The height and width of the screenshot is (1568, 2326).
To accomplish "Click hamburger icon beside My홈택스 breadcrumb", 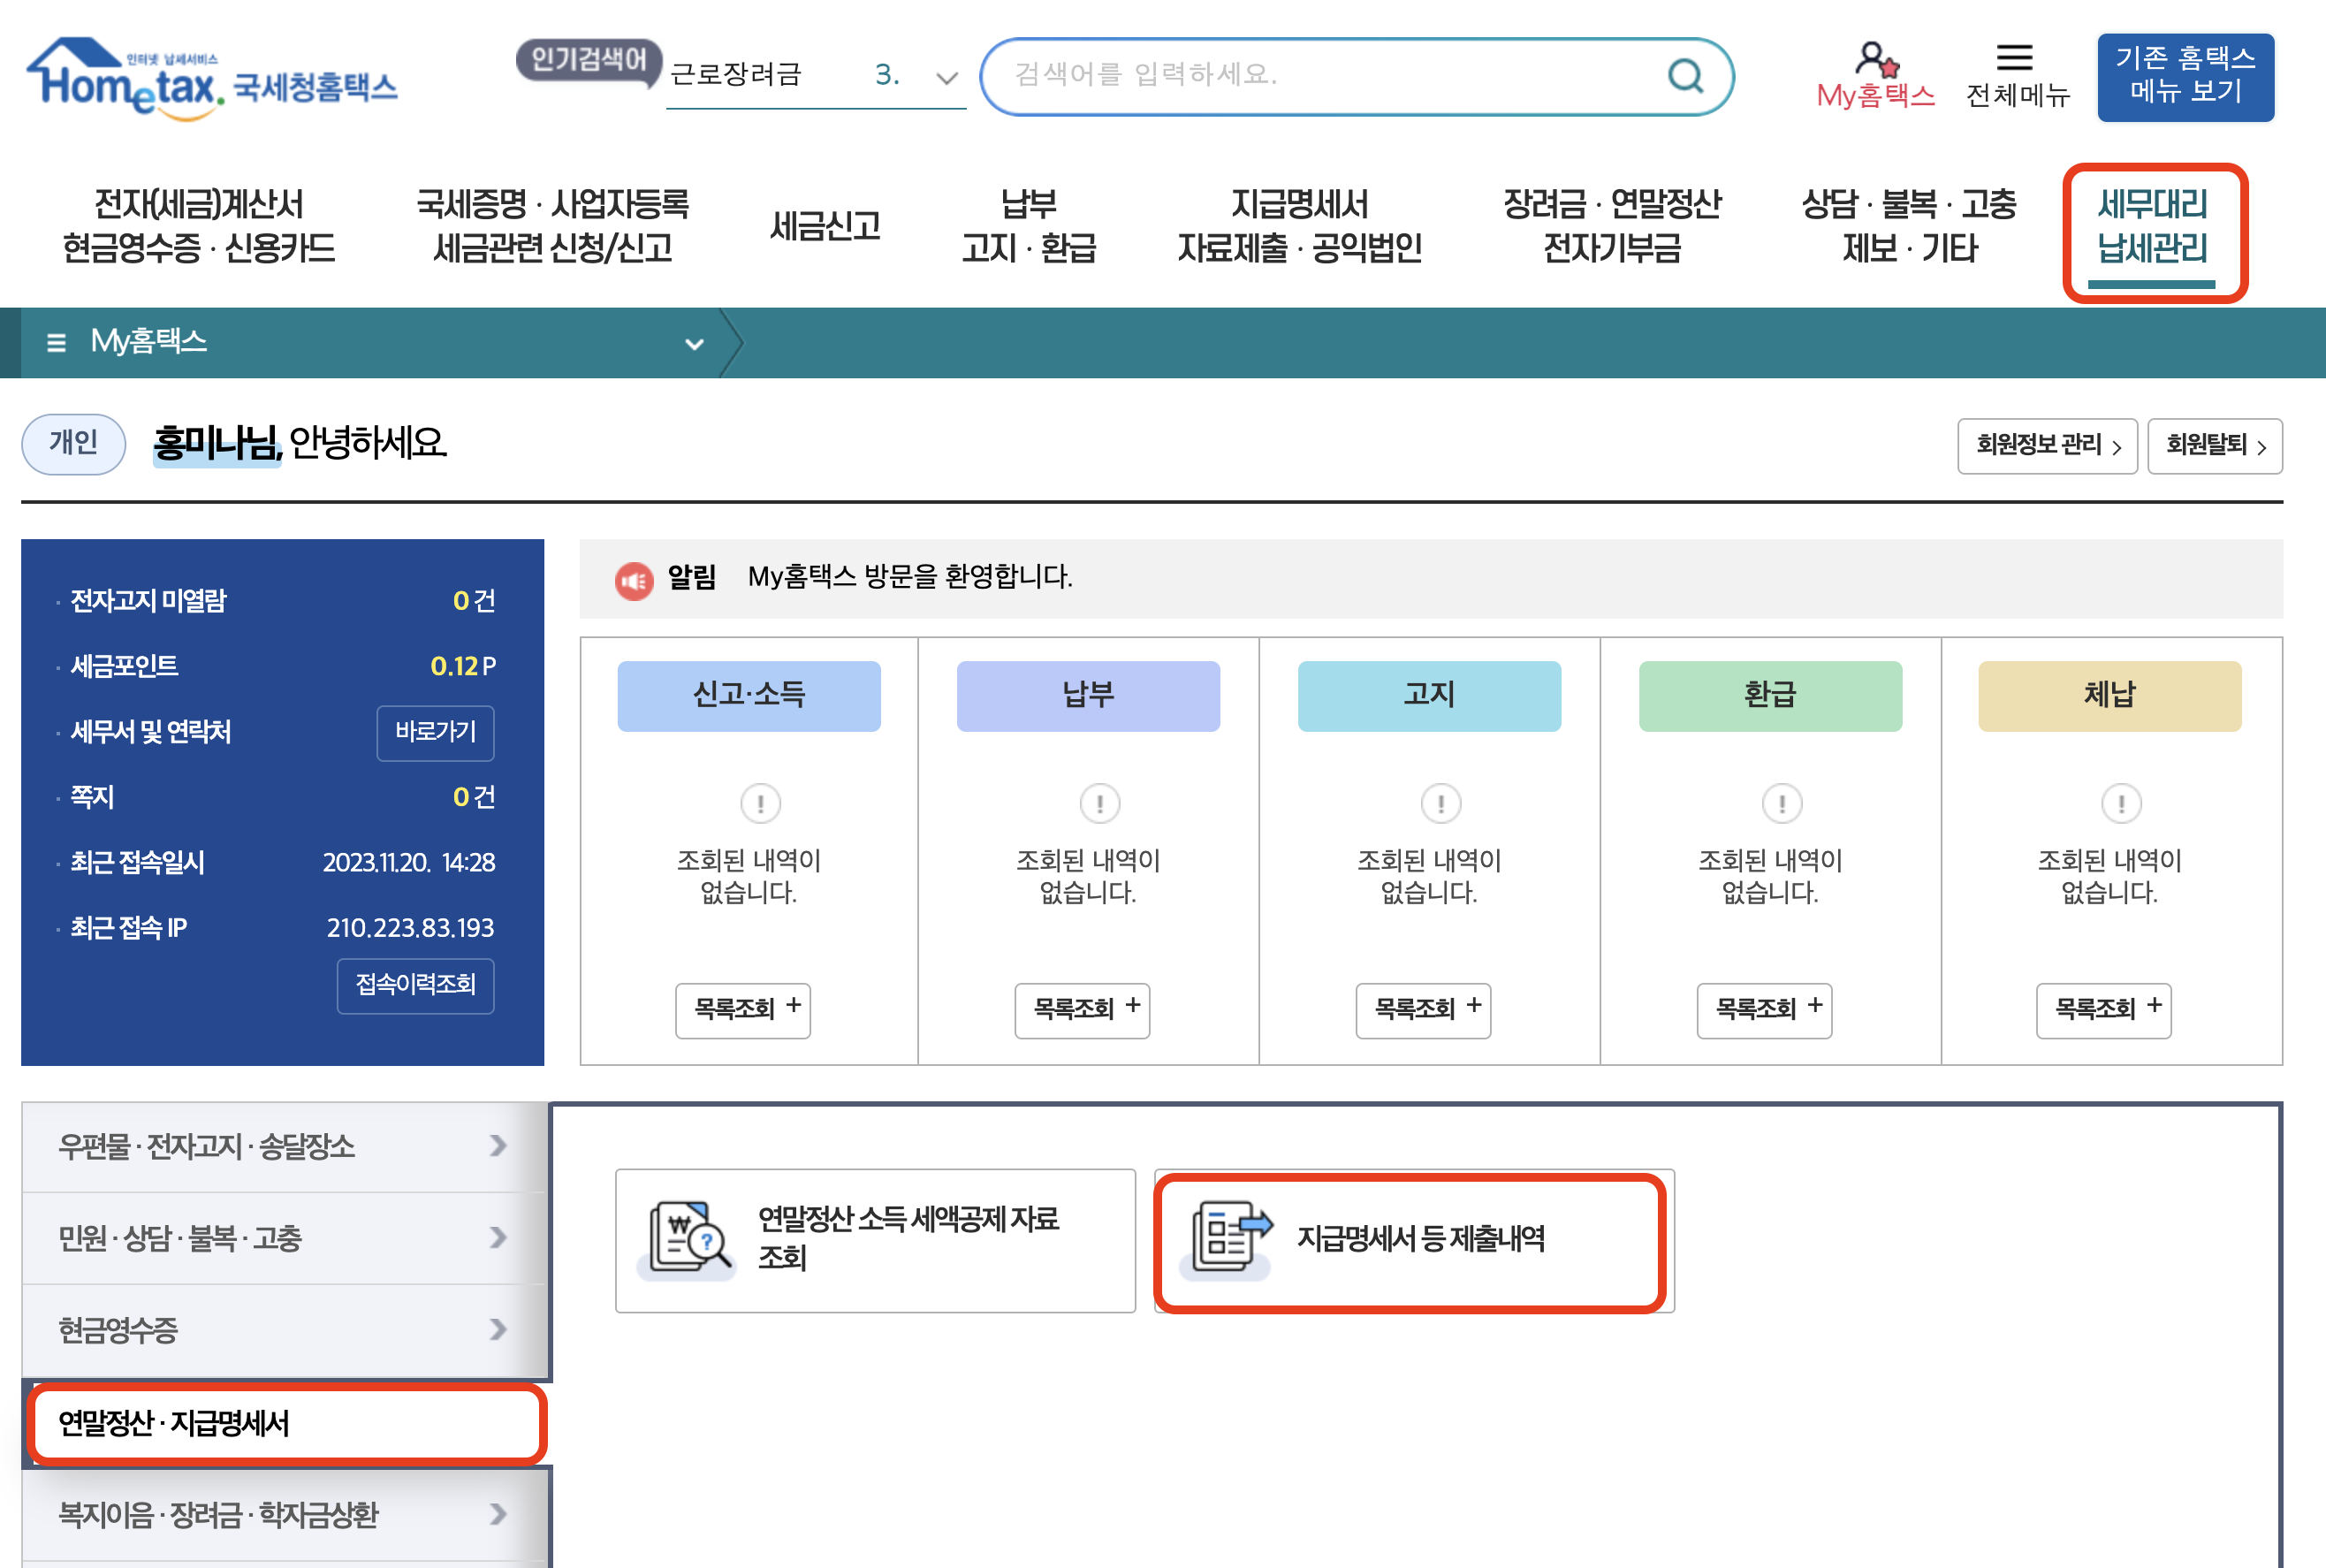I will coord(56,343).
